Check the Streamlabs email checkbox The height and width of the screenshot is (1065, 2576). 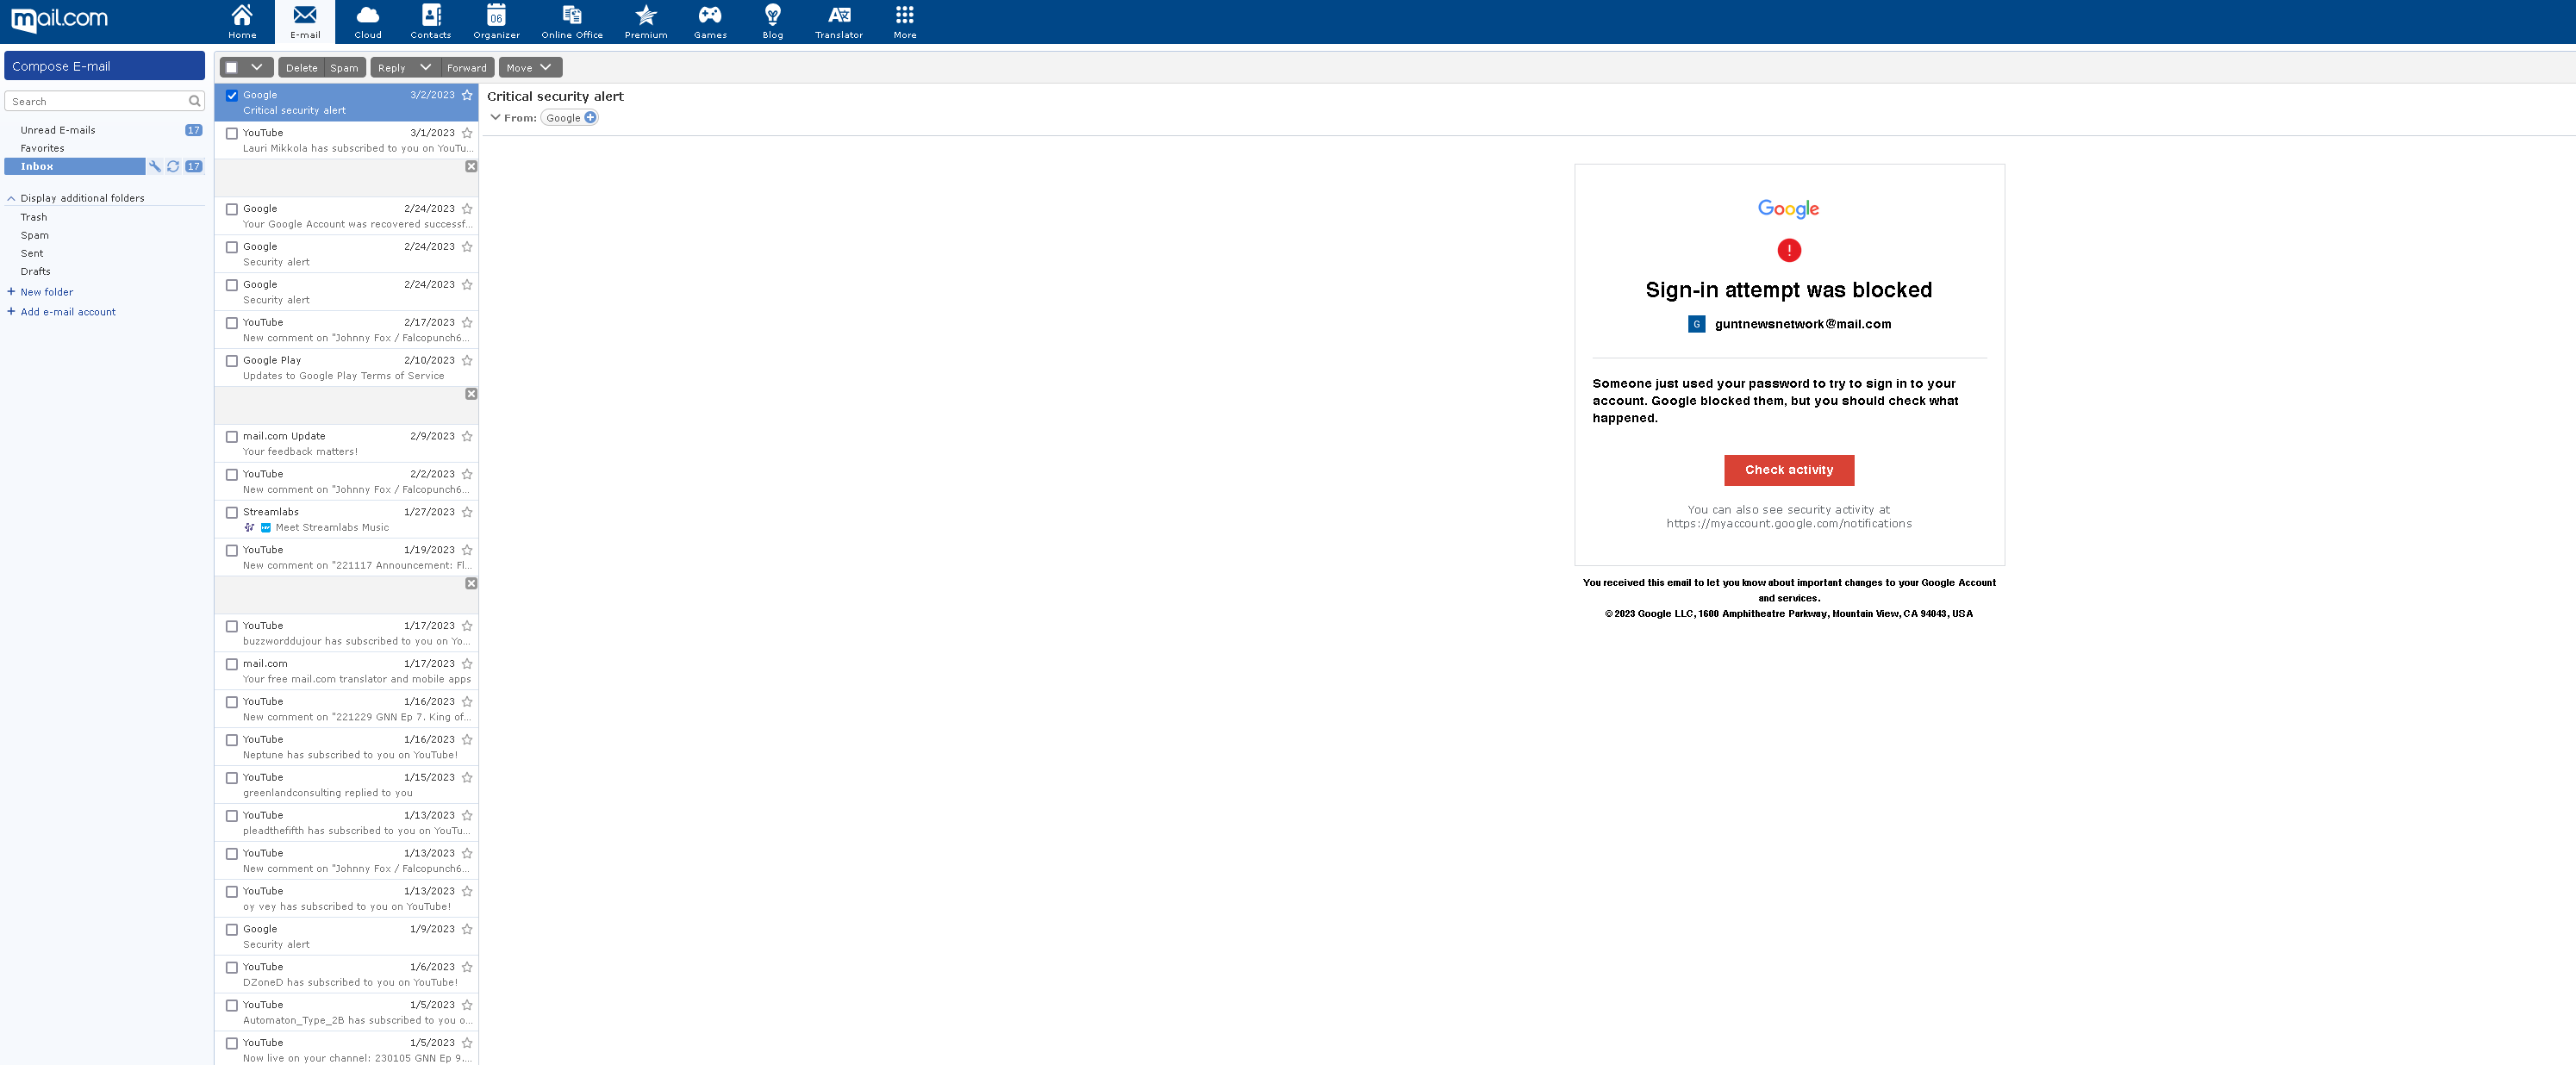[232, 513]
